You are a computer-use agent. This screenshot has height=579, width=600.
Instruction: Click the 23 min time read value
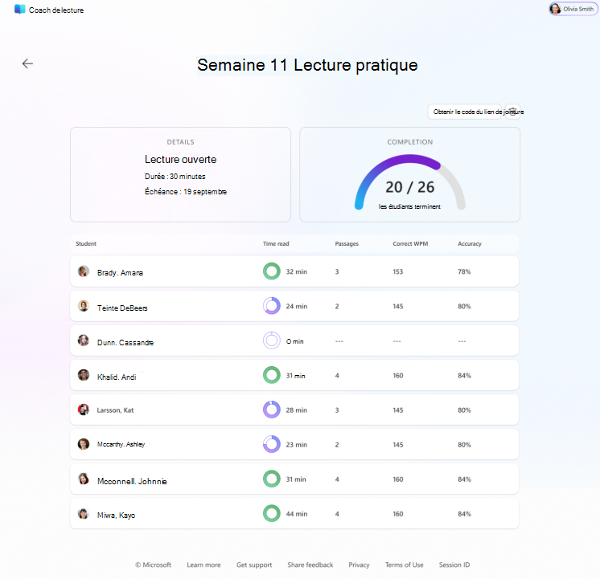tap(297, 444)
